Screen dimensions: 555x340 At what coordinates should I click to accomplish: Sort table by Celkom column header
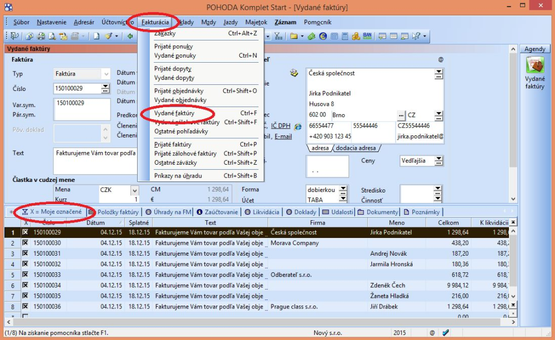coord(448,222)
